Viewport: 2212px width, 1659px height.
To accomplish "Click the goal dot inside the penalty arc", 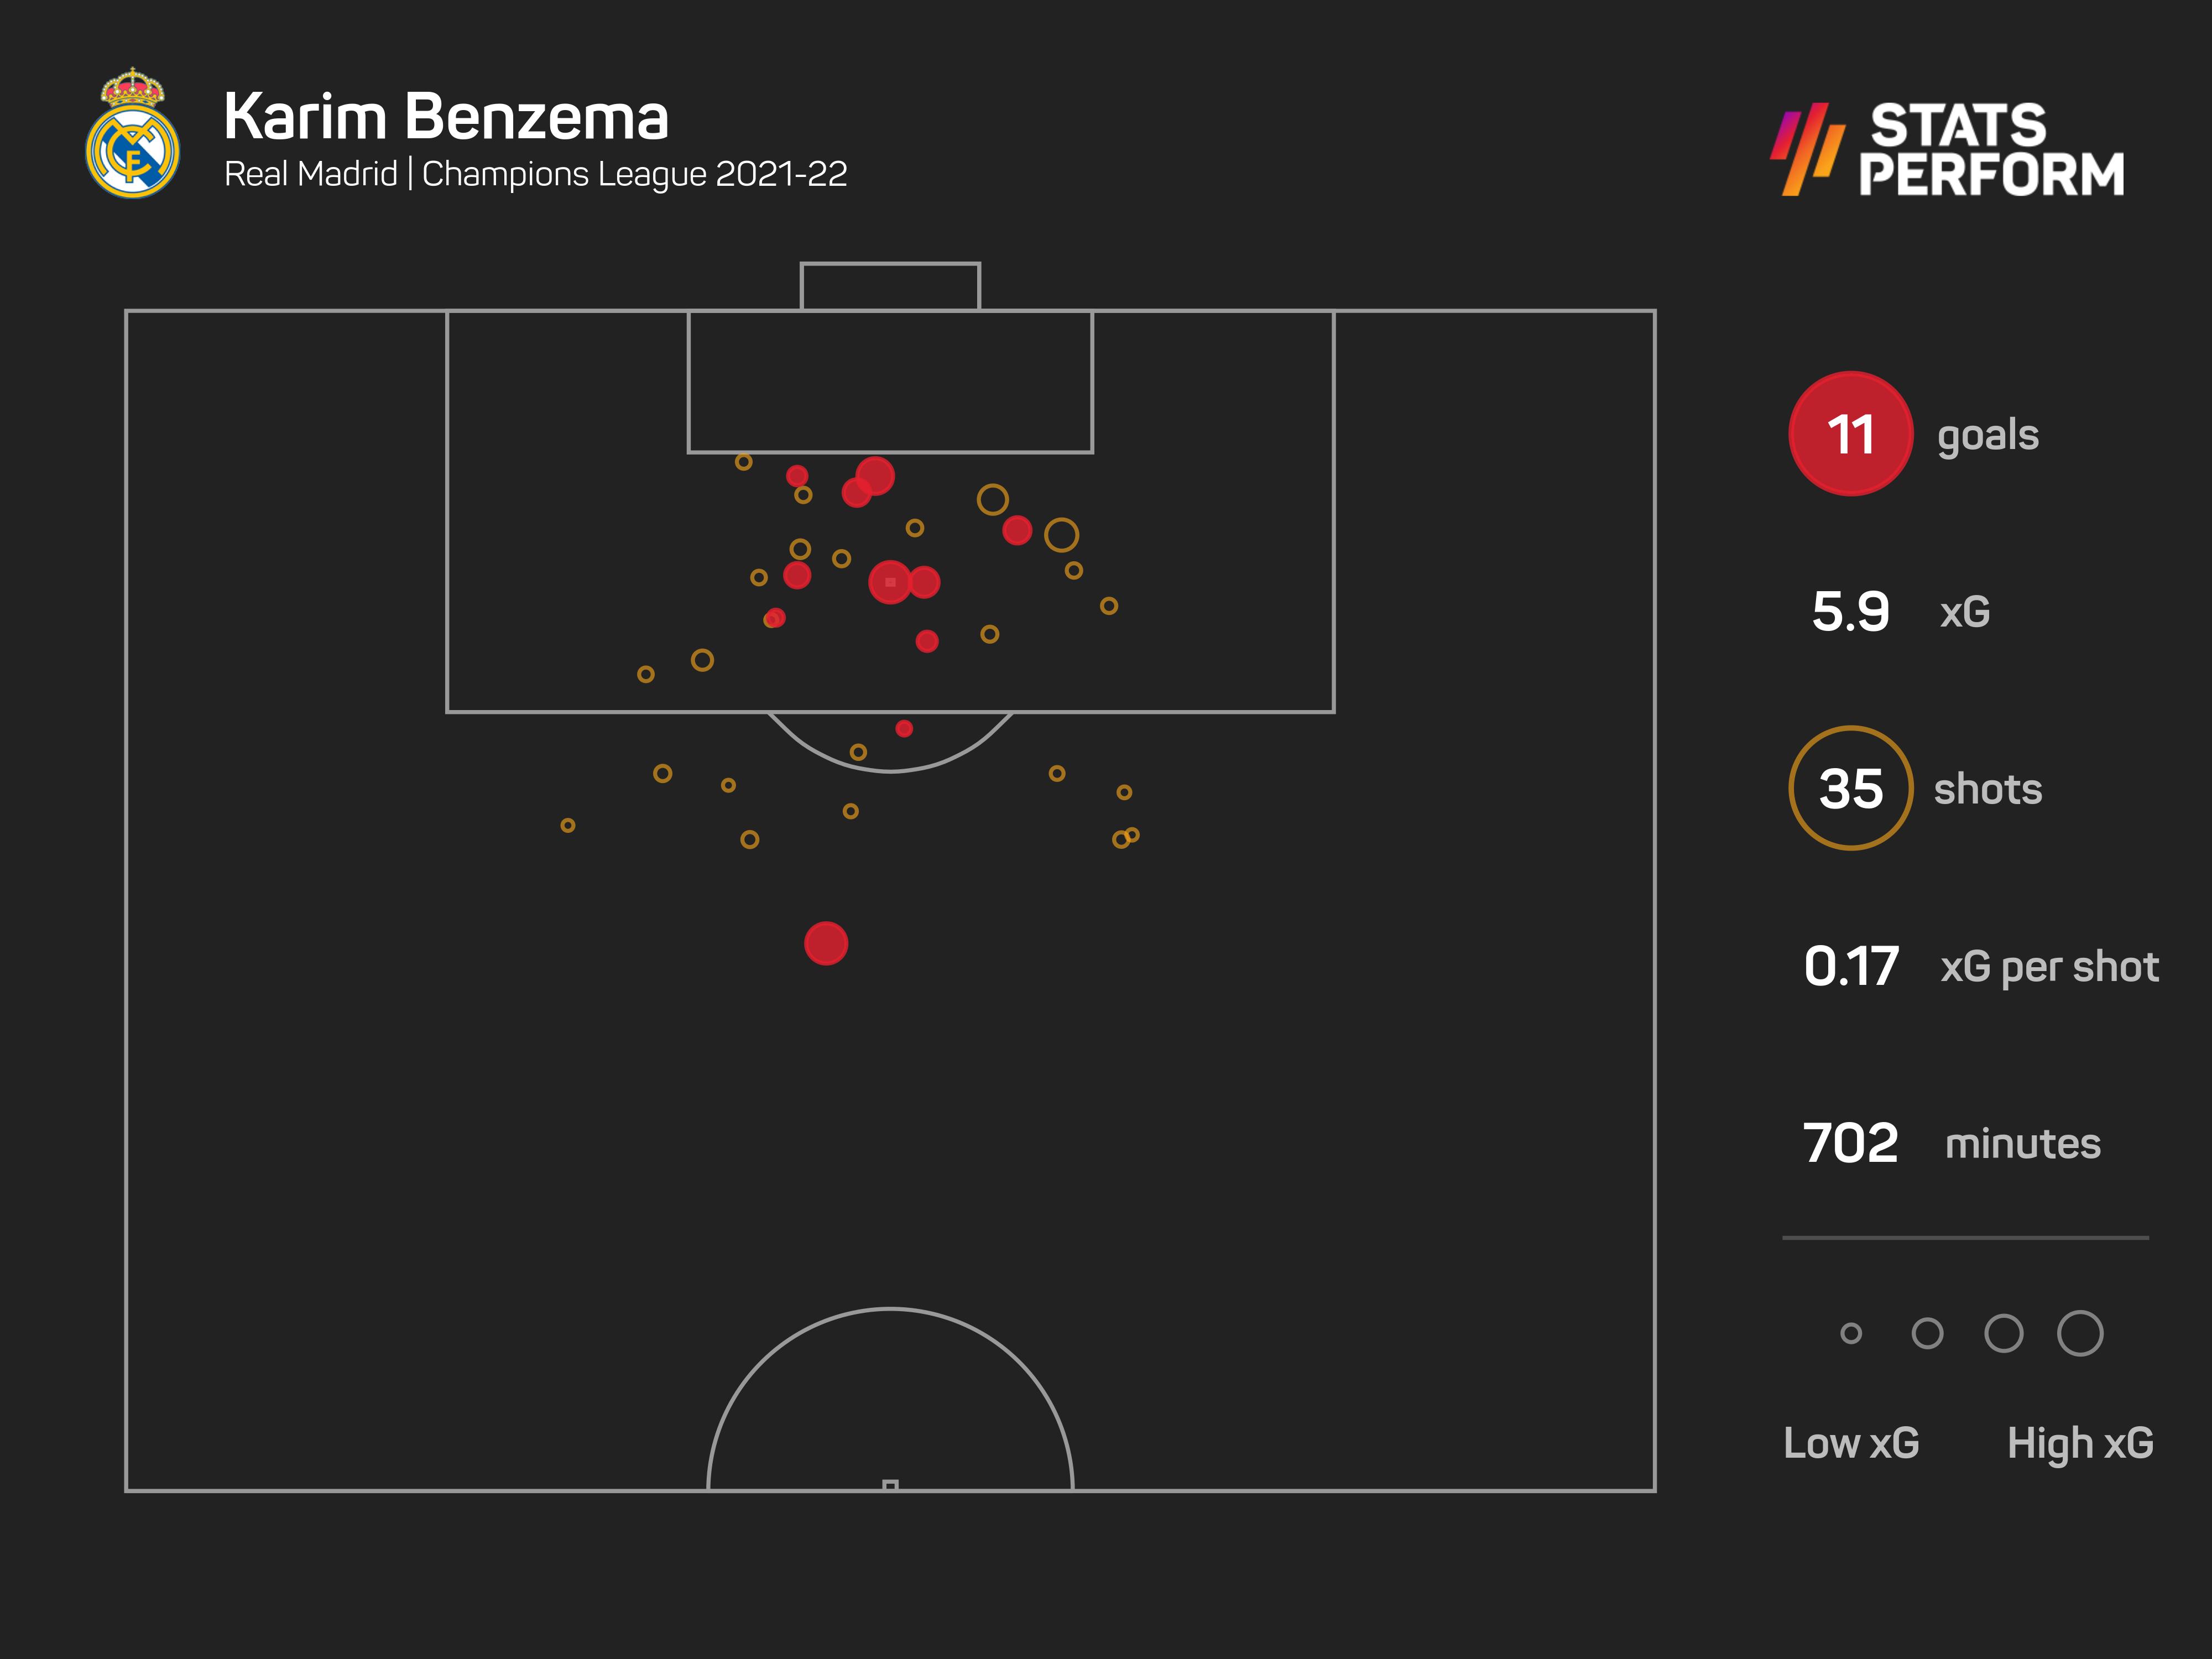I will (904, 729).
